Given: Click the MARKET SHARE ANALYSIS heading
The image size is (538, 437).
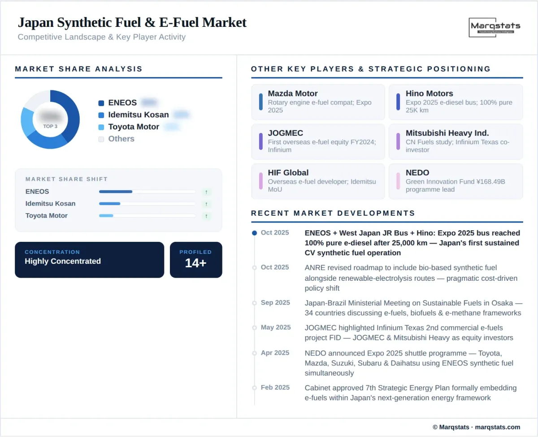Looking at the screenshot, I should (x=79, y=69).
